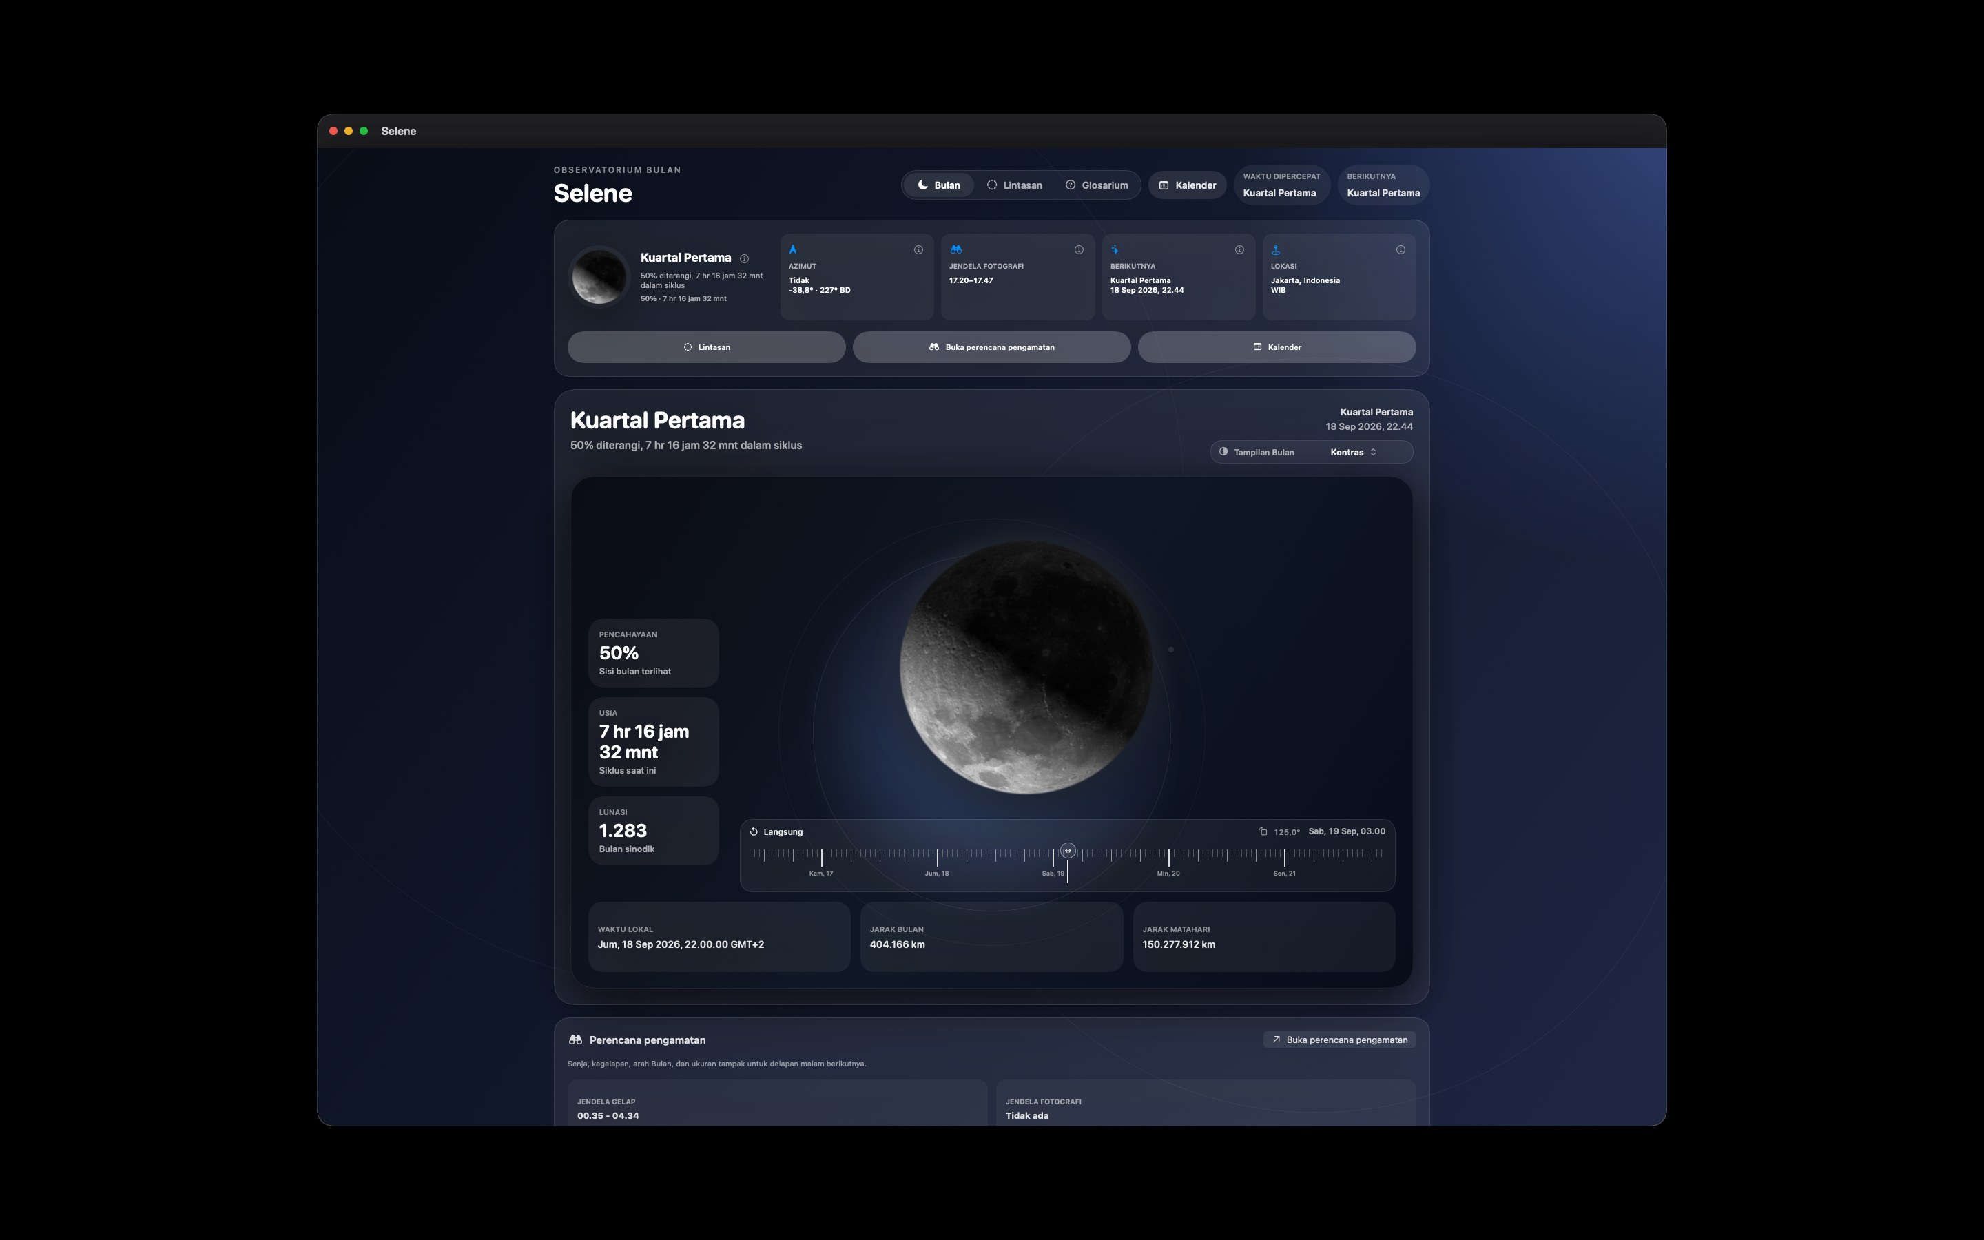Click the Sab, 19 Sep, 03.00 time label
The height and width of the screenshot is (1240, 1984).
tap(1347, 831)
